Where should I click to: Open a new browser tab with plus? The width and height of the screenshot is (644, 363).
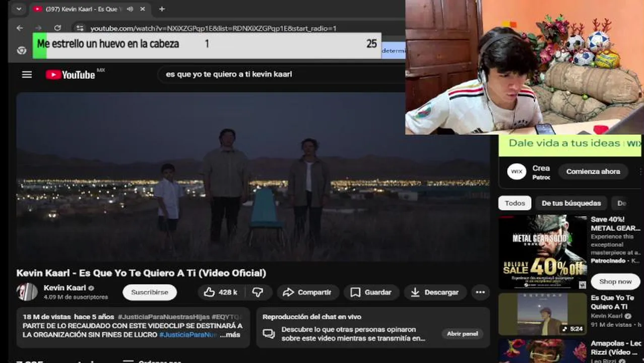coord(162,9)
